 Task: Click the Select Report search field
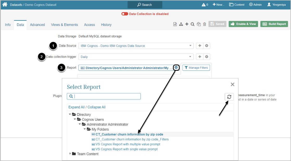(104, 96)
